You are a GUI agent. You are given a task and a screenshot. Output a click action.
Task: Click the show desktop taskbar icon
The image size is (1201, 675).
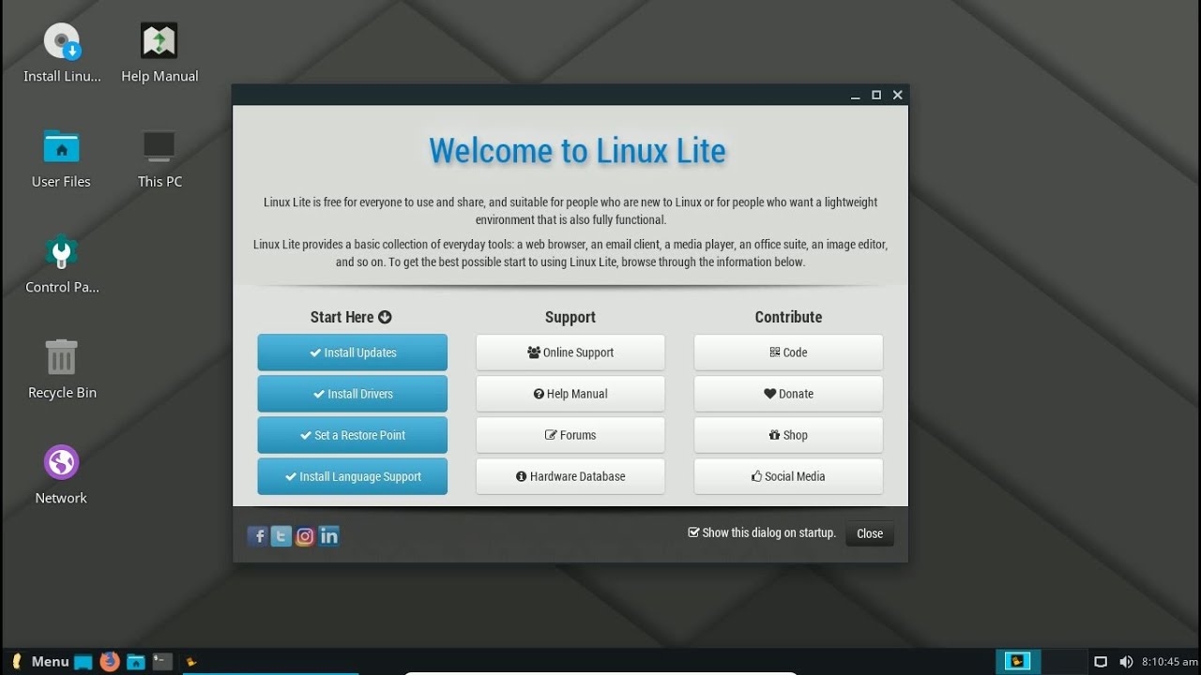click(x=84, y=662)
